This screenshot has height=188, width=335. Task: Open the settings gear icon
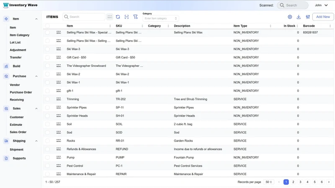coord(290,17)
